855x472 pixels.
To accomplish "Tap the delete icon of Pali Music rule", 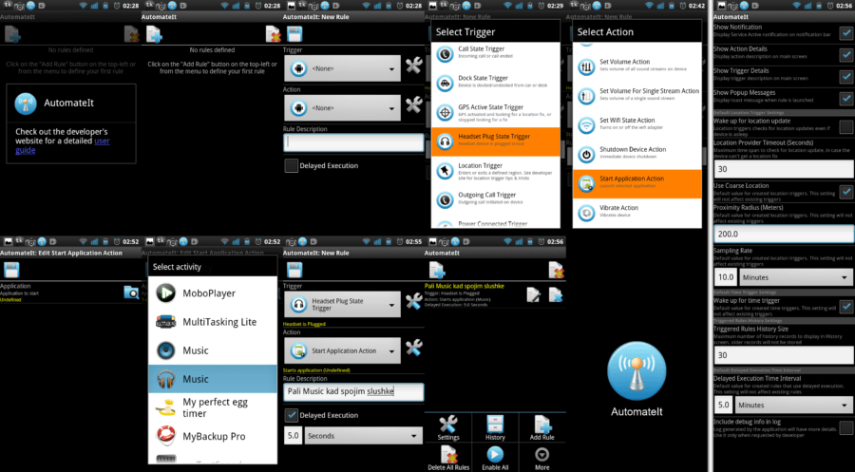I will (556, 294).
